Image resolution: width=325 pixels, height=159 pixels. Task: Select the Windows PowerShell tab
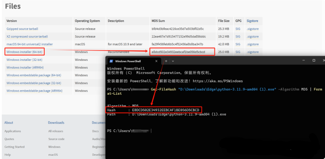(134, 61)
